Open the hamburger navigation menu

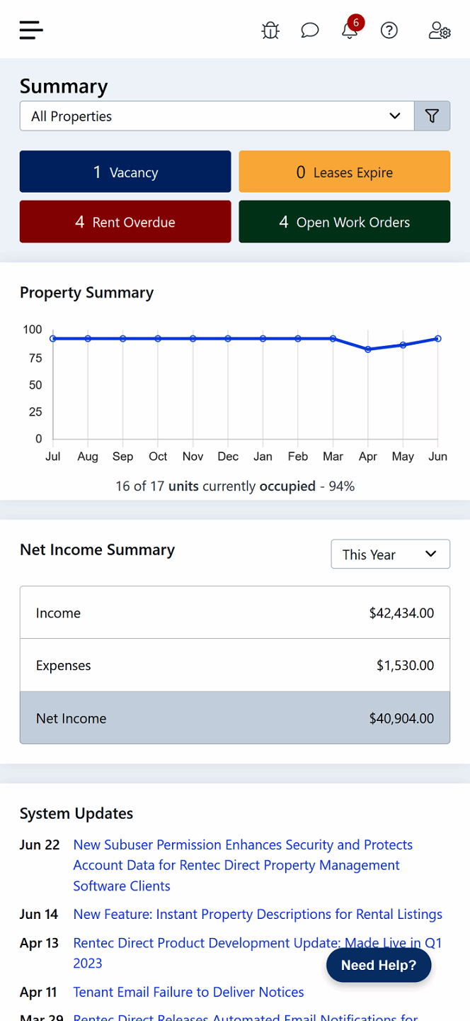(31, 30)
